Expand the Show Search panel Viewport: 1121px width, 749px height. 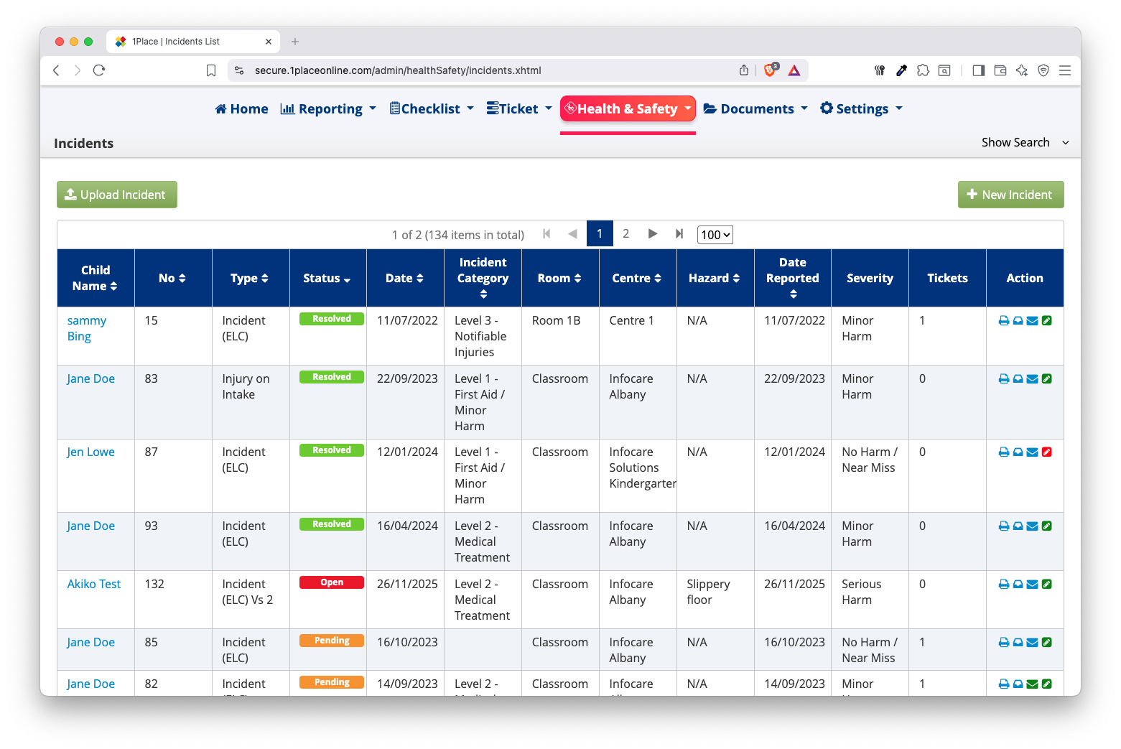(1025, 143)
